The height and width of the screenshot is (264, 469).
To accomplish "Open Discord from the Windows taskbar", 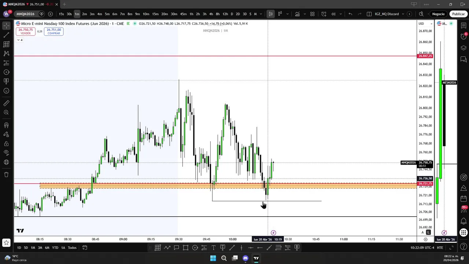I will pos(245,258).
